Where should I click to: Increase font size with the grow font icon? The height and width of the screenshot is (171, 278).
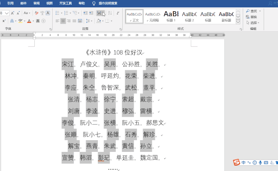[x=13, y=13]
